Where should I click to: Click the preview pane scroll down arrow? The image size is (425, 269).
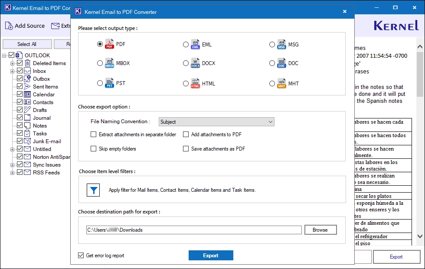(420, 236)
